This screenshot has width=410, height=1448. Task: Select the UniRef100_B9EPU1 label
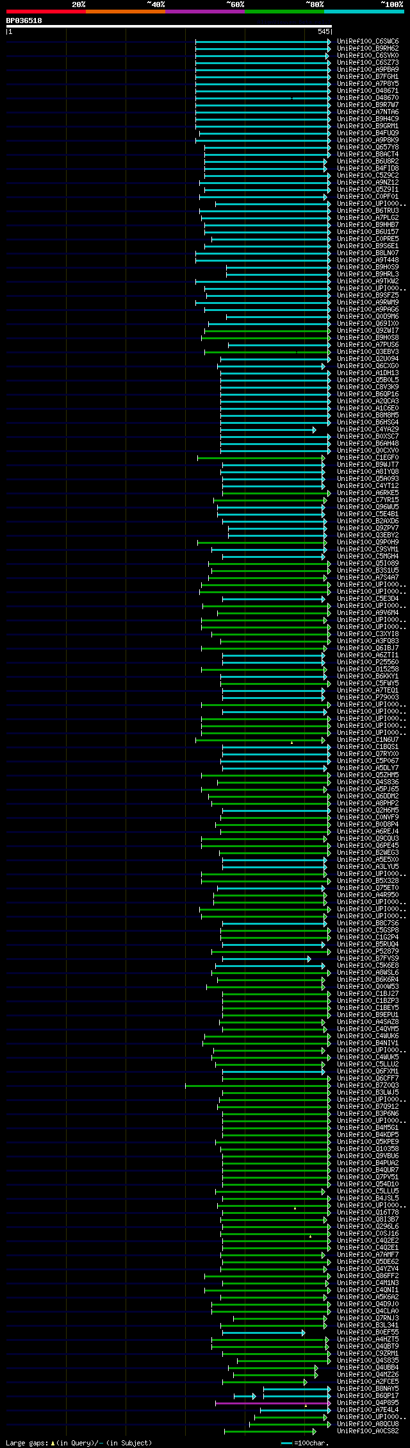(x=368, y=1015)
